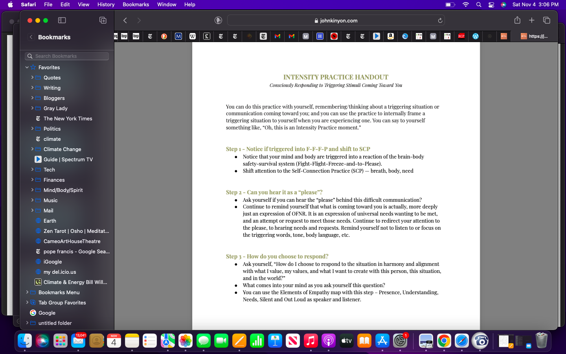
Task: Go back to previous page
Action: 125,20
